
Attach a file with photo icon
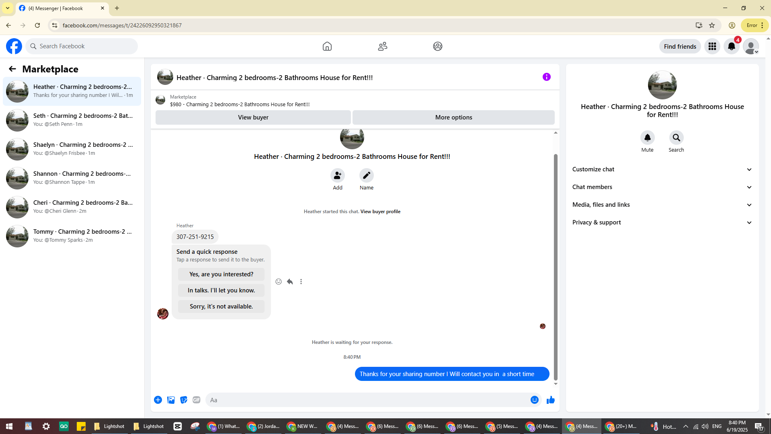[171, 400]
